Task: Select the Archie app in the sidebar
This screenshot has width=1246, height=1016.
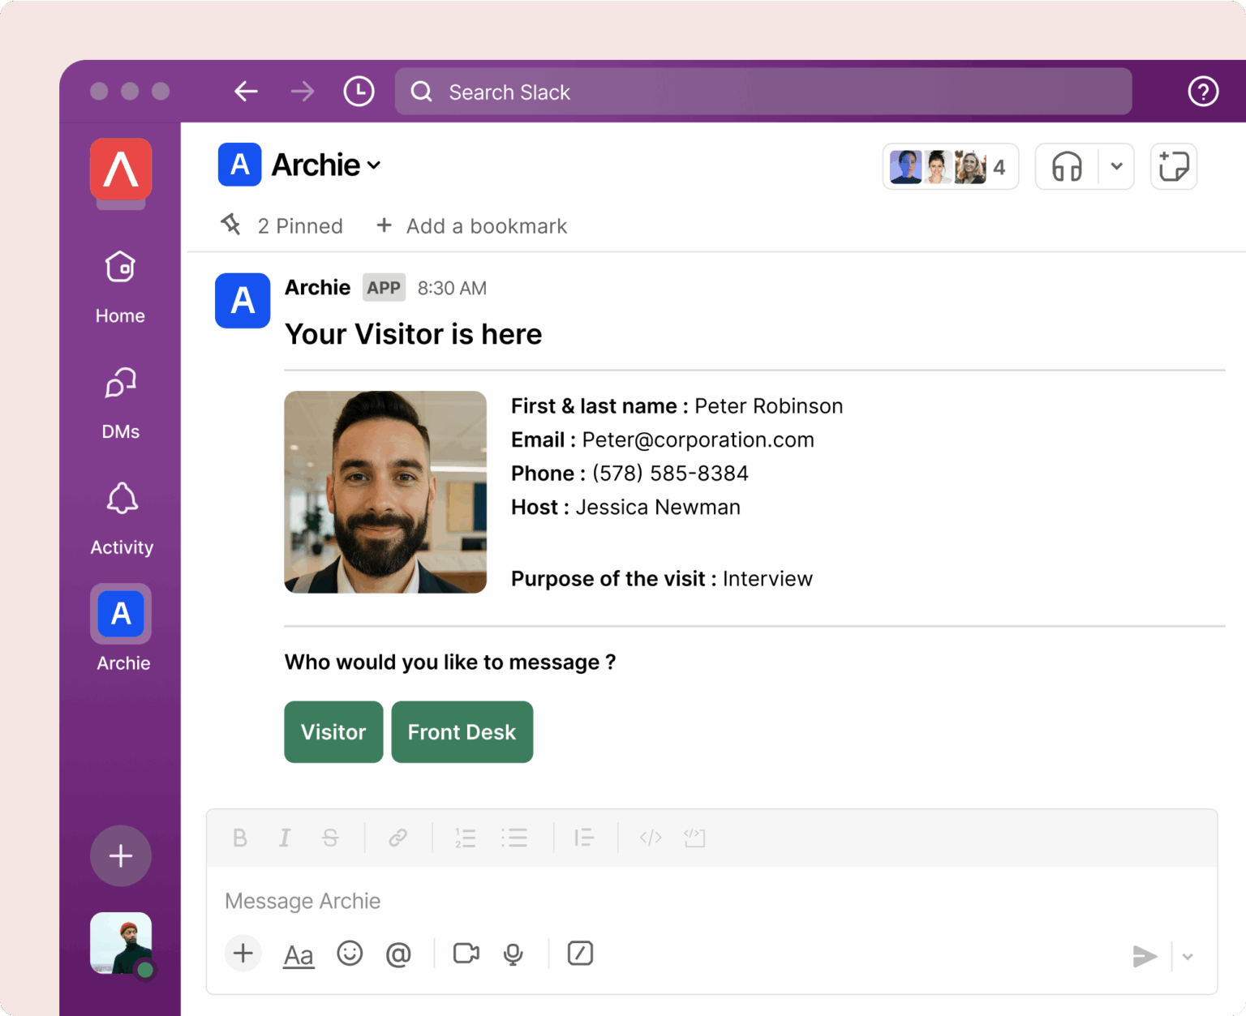Action: pos(120,614)
